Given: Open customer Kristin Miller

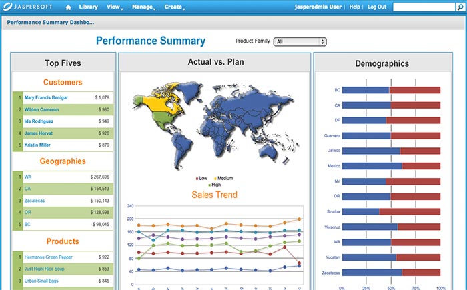Looking at the screenshot, I should (37, 145).
